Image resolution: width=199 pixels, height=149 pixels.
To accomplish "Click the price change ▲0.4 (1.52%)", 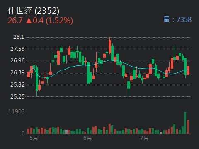I will (49, 21).
